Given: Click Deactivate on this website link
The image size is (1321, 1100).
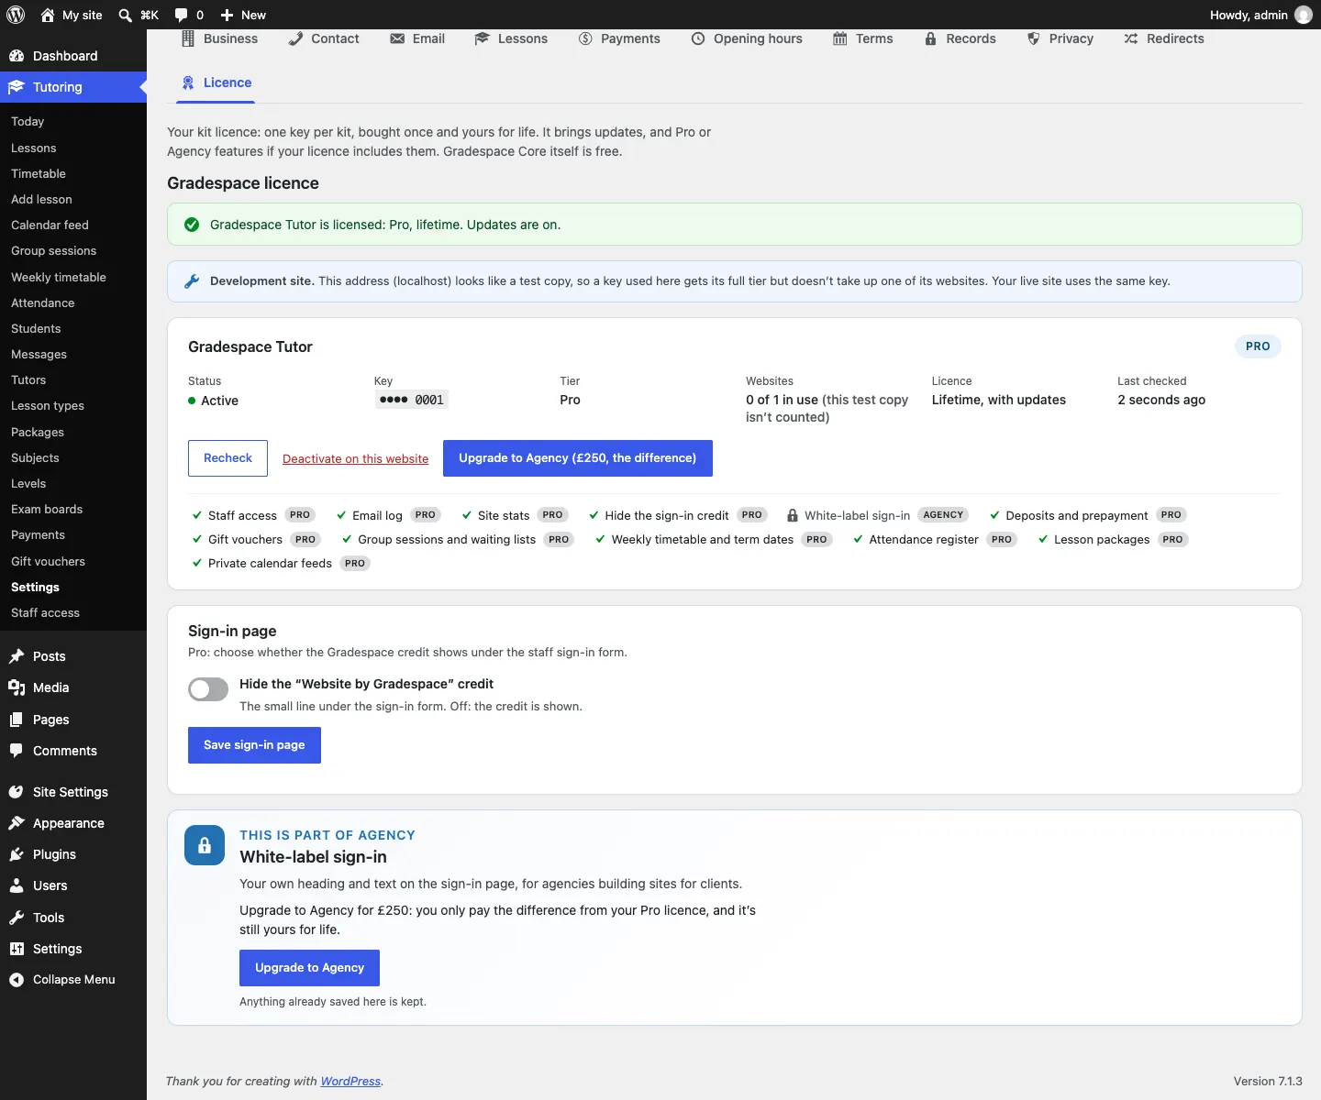Looking at the screenshot, I should point(356,458).
